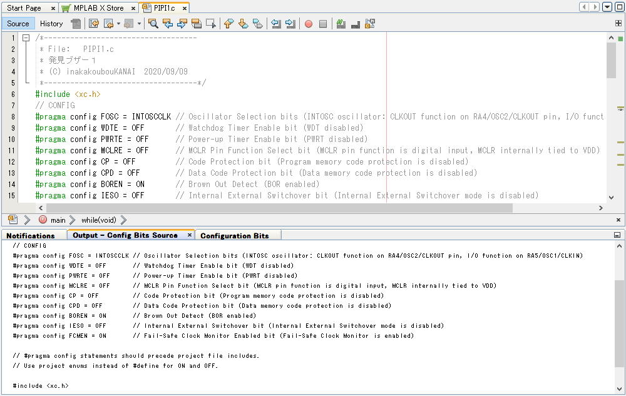Select the PIPI1.c editor tab
The width and height of the screenshot is (626, 396).
tap(164, 8)
